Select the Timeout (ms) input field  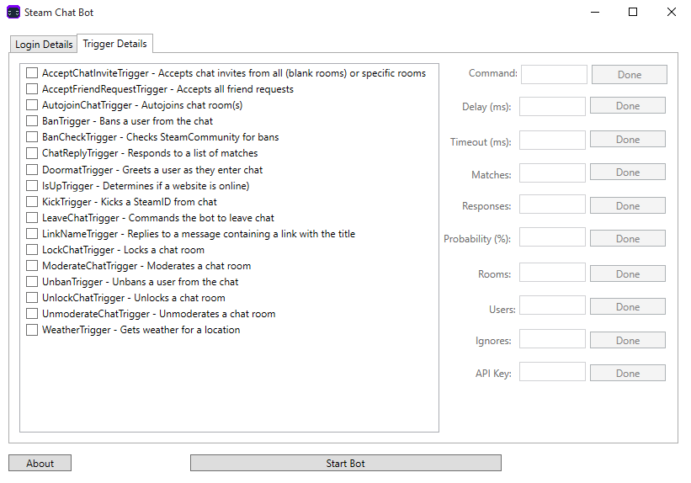tap(552, 140)
